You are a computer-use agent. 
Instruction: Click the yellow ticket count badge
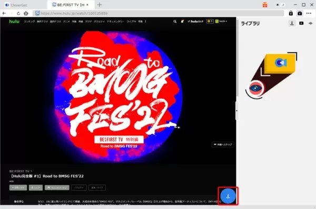210,21
